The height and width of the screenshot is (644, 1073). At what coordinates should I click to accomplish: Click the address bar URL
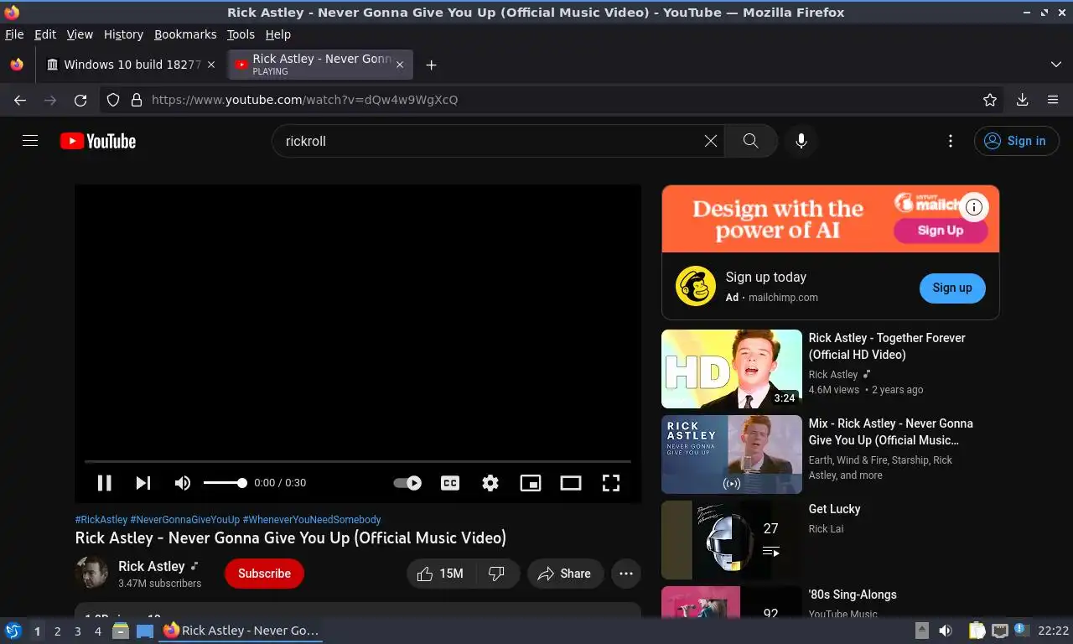(x=304, y=100)
